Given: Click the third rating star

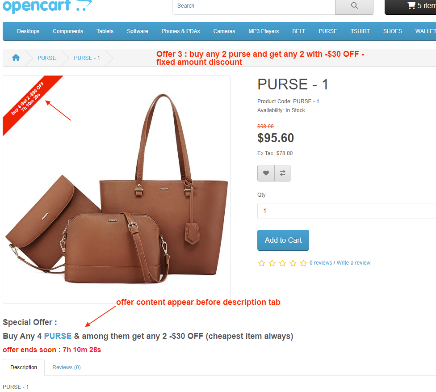Looking at the screenshot, I should coord(282,263).
